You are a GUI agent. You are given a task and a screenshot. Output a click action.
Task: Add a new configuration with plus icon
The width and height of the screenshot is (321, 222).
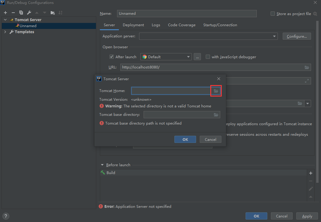click(5, 13)
